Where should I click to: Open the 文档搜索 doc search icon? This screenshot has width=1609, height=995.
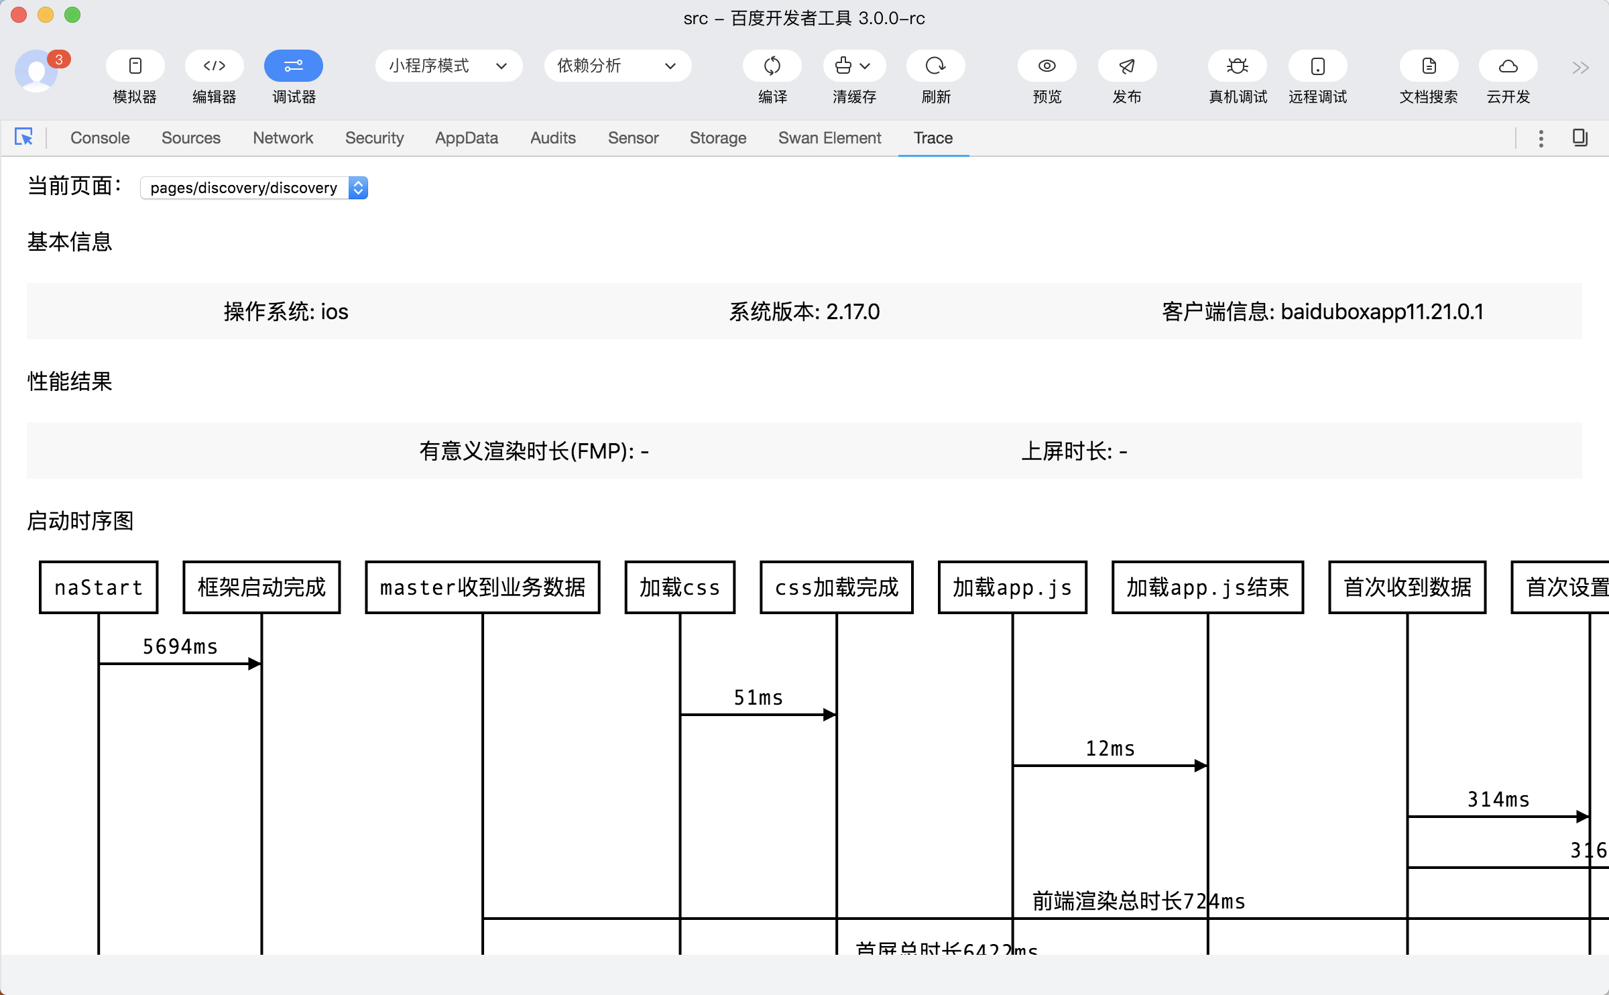pyautogui.click(x=1429, y=66)
